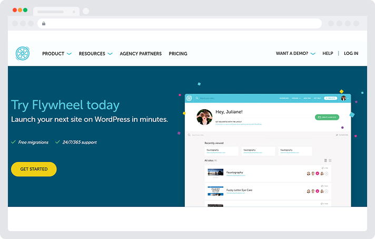Click the tag icon on the Fuzzy Letter Eye Care row
This screenshot has height=239, width=375.
pos(322,186)
